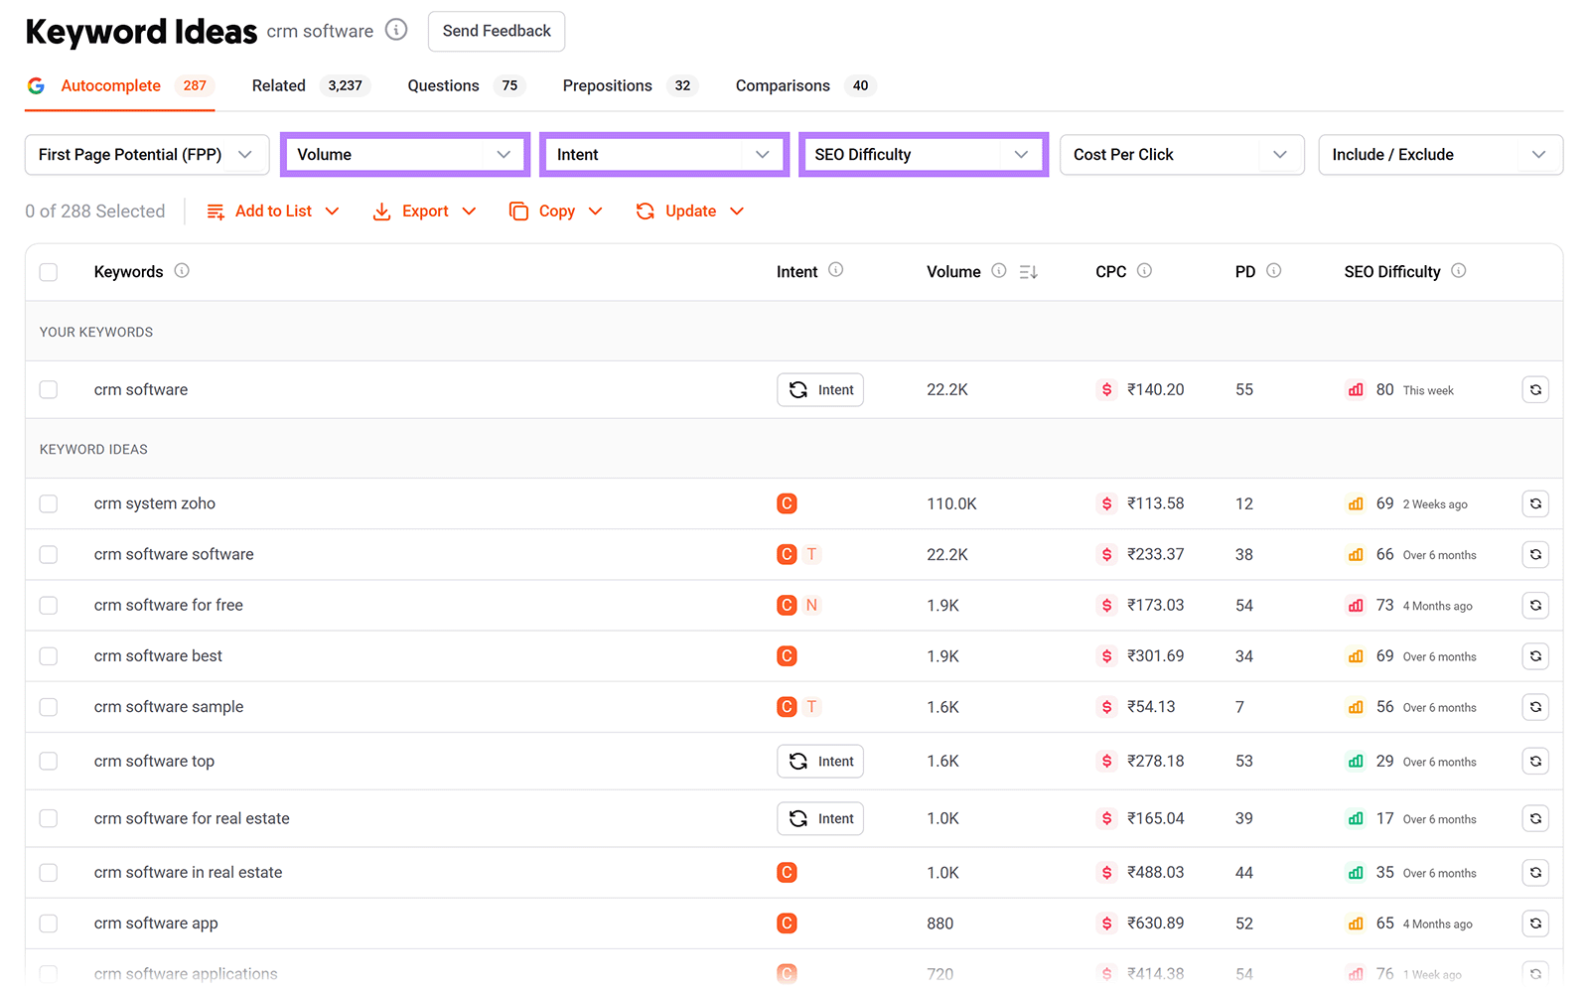This screenshot has width=1589, height=995.
Task: Switch to the Questions tab
Action: pos(443,85)
